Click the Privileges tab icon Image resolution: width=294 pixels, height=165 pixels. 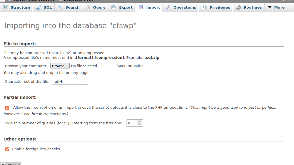(204, 7)
